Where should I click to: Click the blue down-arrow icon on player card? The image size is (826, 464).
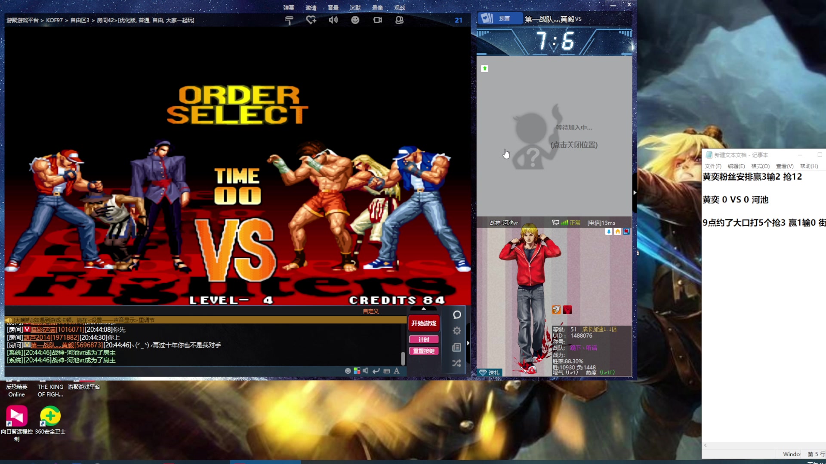[609, 232]
